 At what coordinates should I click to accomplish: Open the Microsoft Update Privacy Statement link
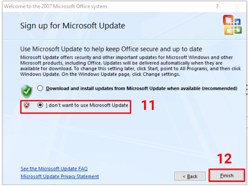(60, 176)
